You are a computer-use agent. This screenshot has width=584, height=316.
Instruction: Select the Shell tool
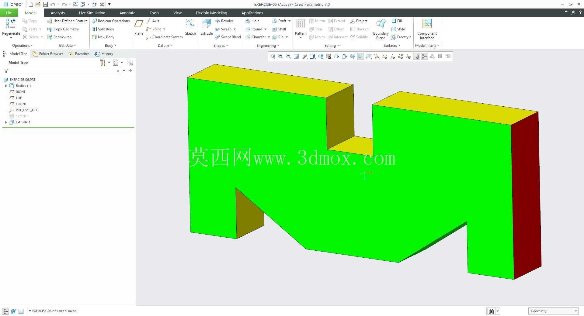(x=279, y=29)
